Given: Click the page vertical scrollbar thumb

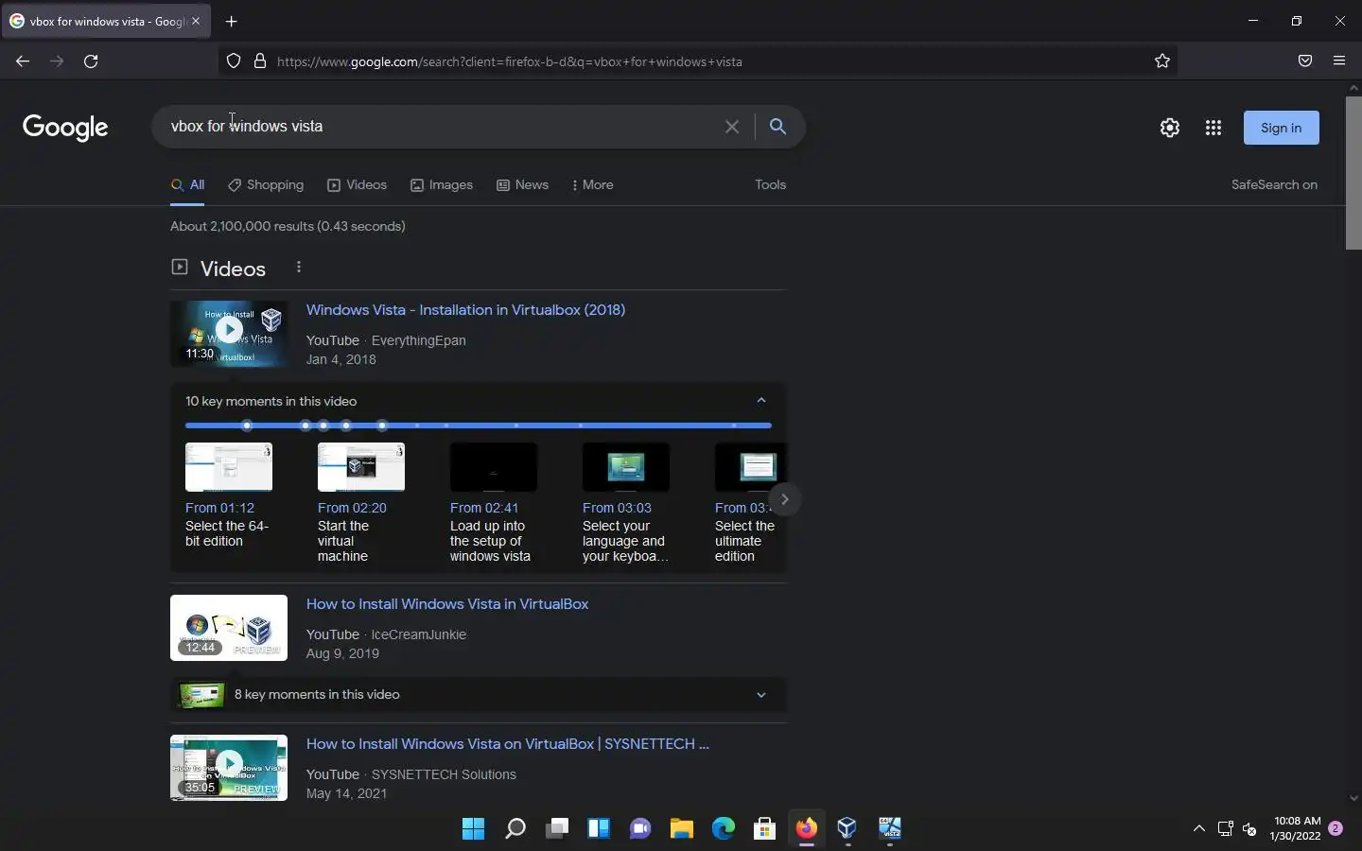Looking at the screenshot, I should tap(1353, 171).
